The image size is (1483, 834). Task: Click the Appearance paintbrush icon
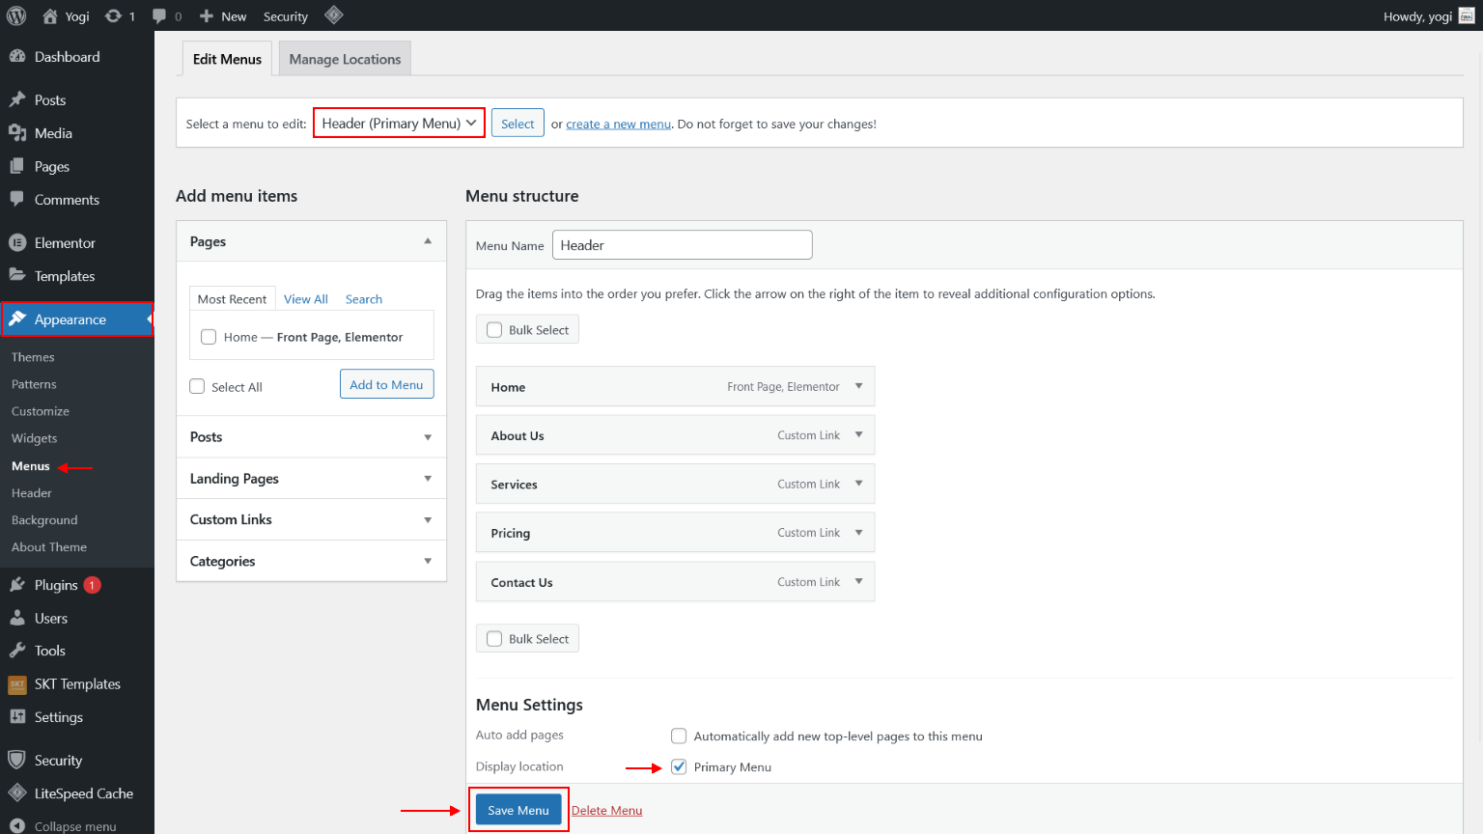click(x=17, y=319)
